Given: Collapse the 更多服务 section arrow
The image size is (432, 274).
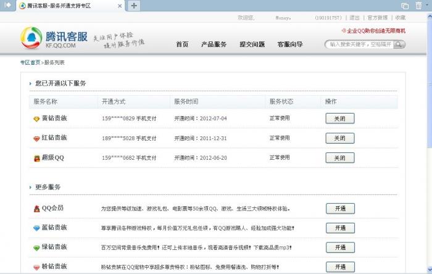Looking at the screenshot, I should coord(30,187).
